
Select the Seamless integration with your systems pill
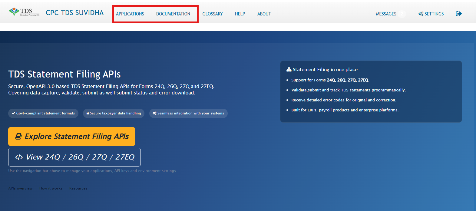click(188, 113)
